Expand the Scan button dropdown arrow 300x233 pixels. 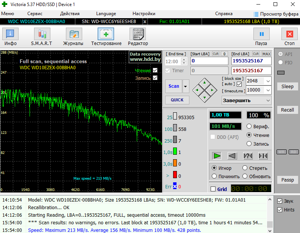(186, 86)
